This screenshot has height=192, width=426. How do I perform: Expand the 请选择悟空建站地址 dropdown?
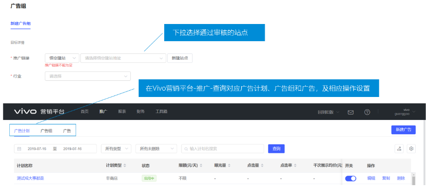pyautogui.click(x=123, y=58)
